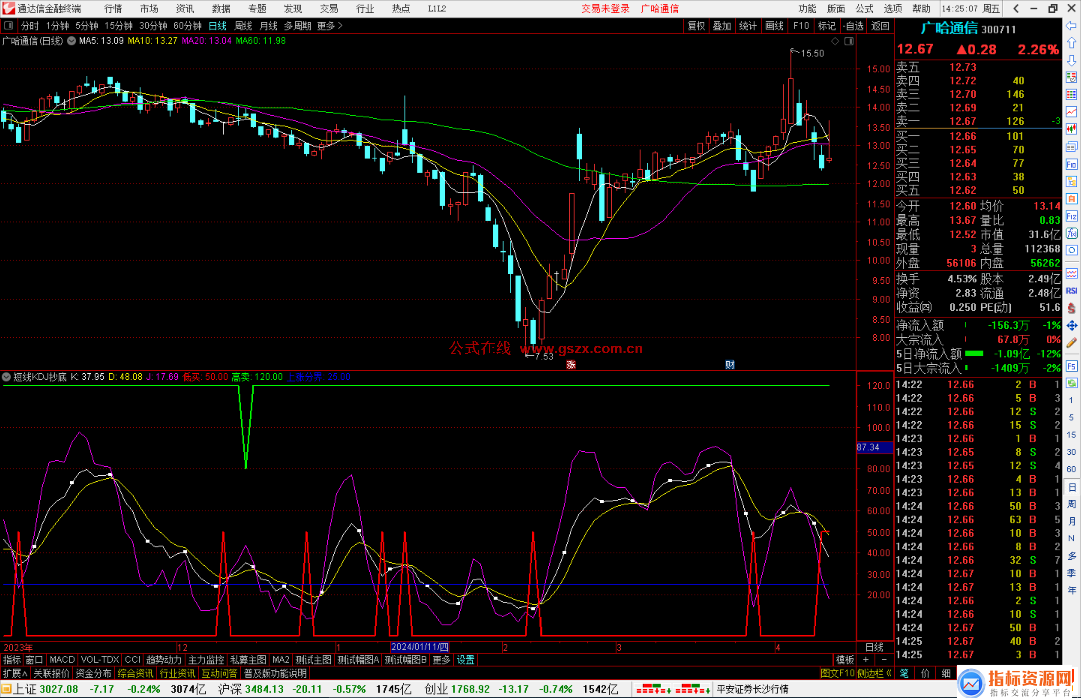Switch to 日线 period tab
1081x698 pixels.
[x=217, y=26]
